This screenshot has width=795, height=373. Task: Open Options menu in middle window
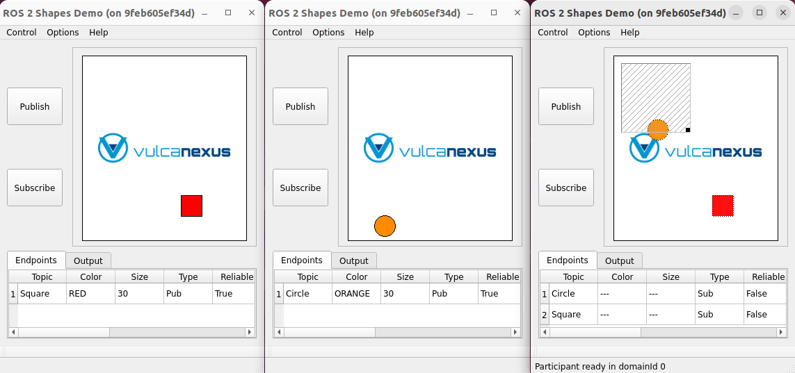click(328, 33)
